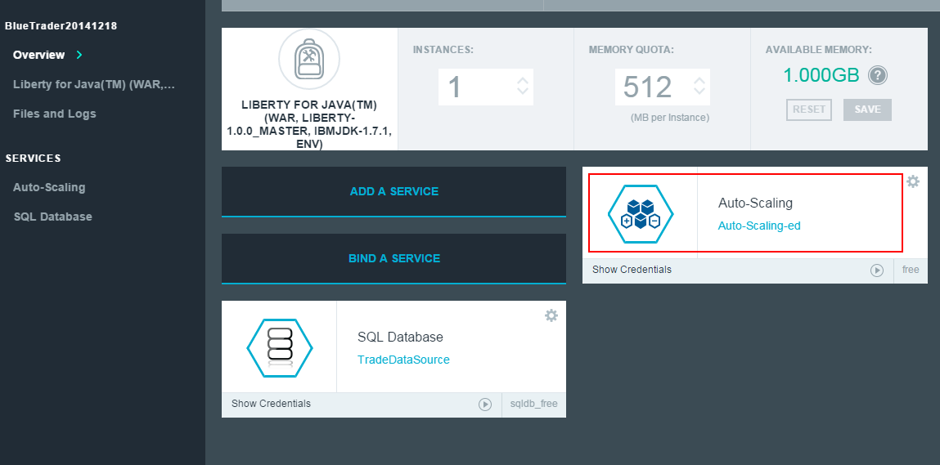Click the Add a Service button

click(x=394, y=191)
